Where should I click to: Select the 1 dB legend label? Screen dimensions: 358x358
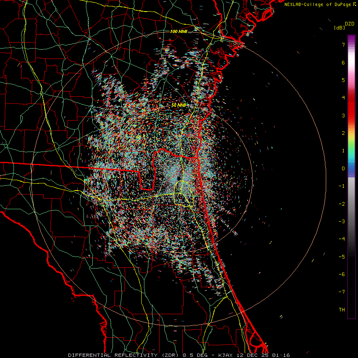(343, 151)
